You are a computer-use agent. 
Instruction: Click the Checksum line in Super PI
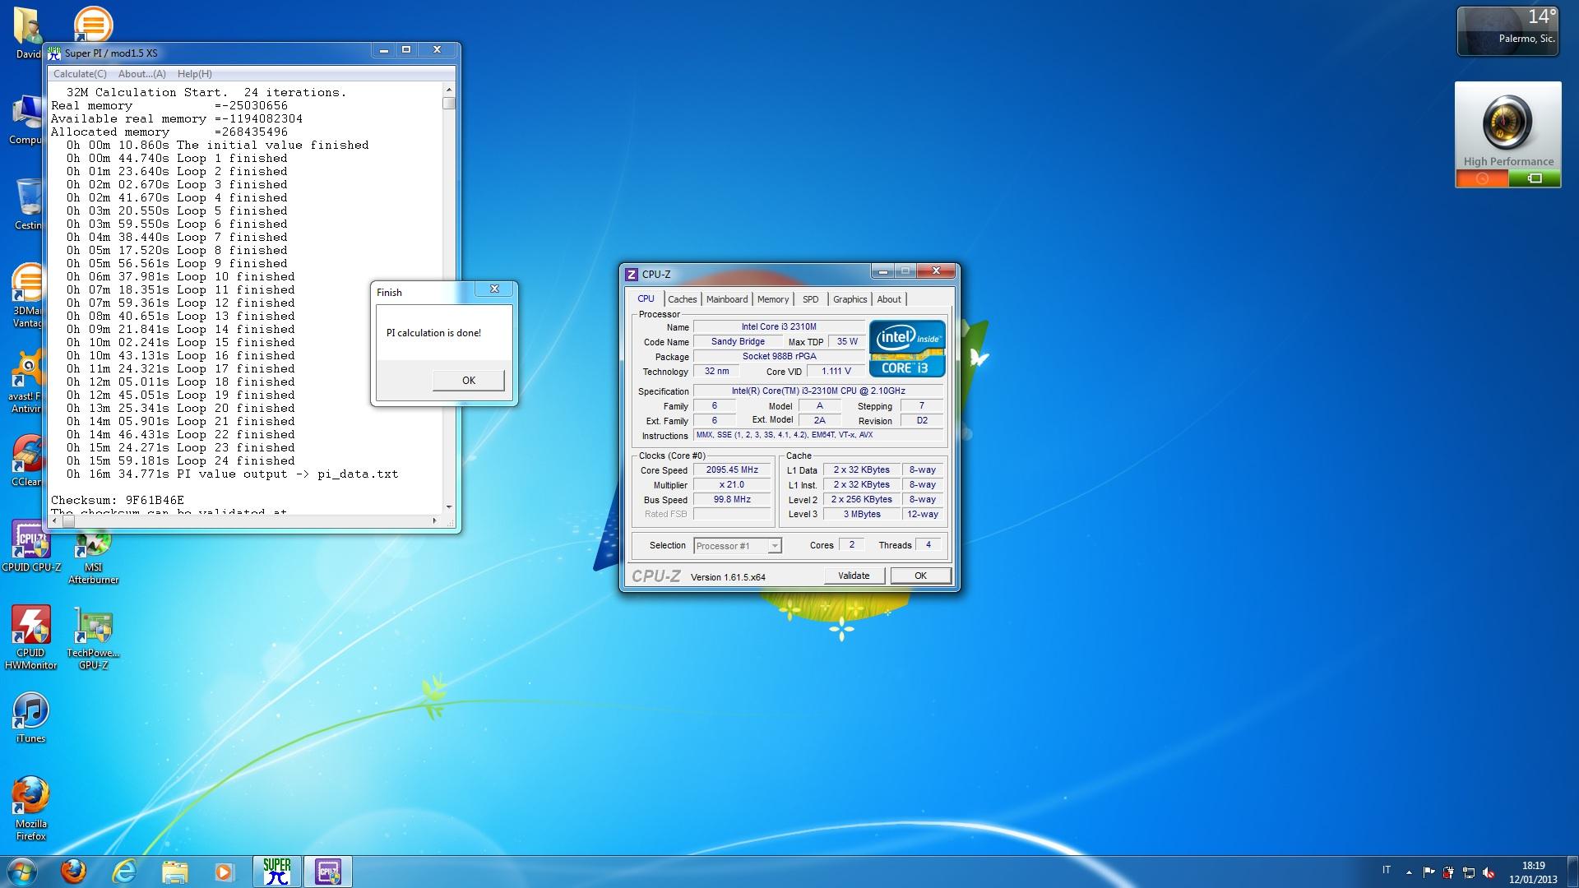118,500
